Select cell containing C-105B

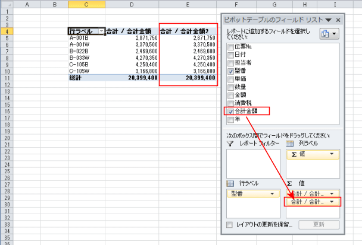(86, 65)
